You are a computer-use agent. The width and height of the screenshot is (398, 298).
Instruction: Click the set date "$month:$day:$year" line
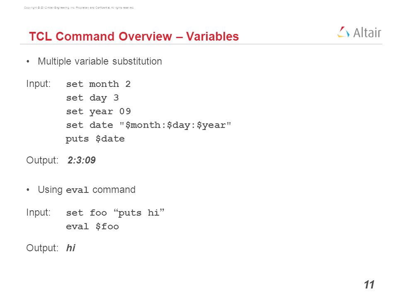point(148,125)
